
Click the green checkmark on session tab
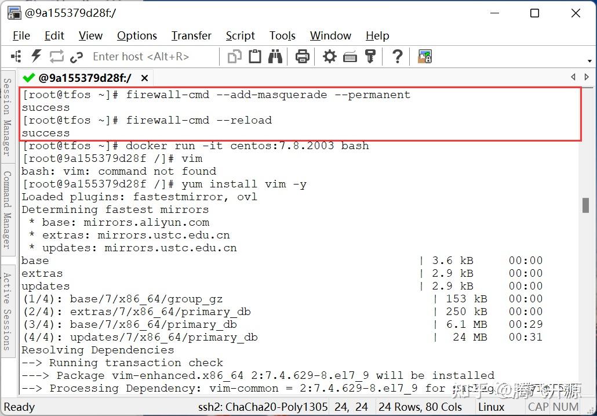tap(28, 78)
